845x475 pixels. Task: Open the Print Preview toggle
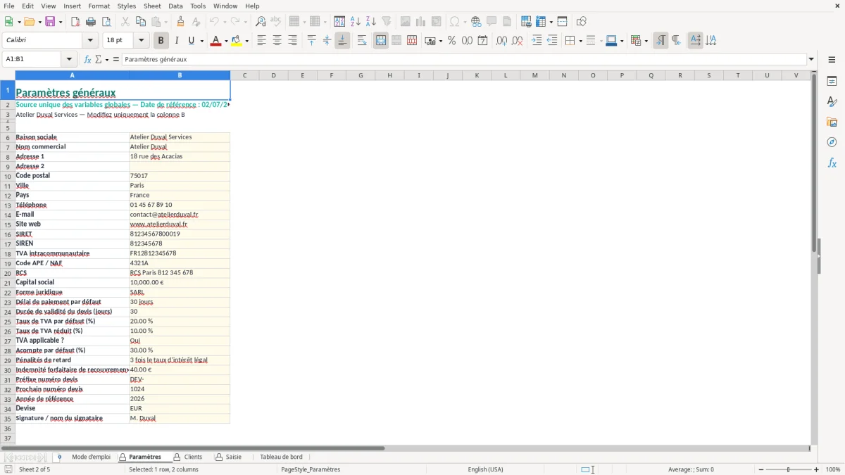pos(106,22)
